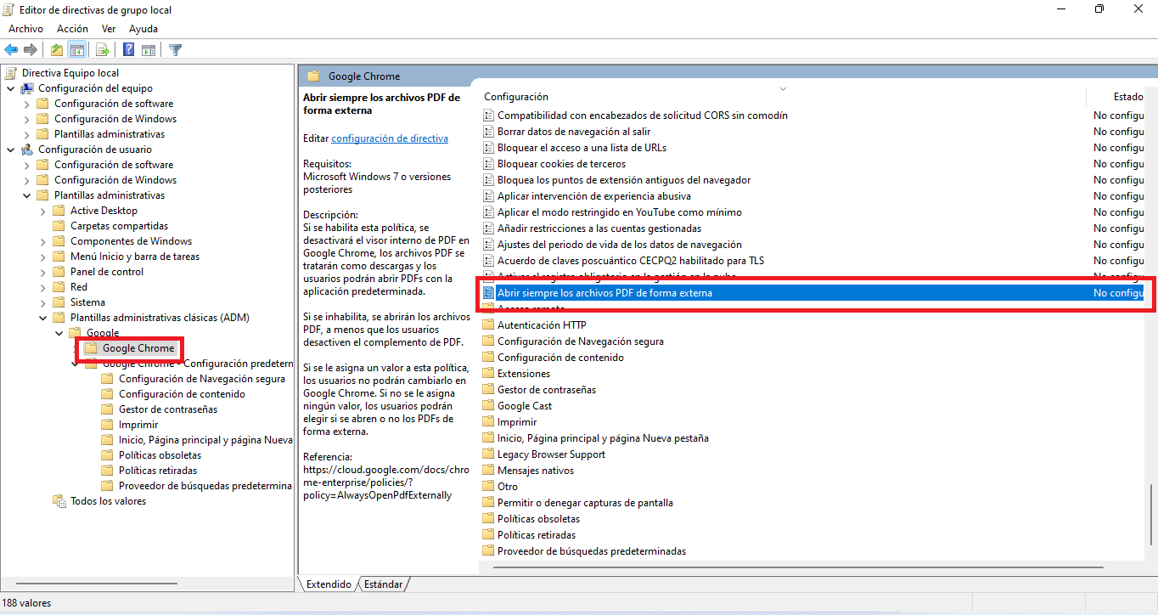Click the folder icon beside Autenticación HTTP
This screenshot has width=1158, height=615.
pyautogui.click(x=488, y=325)
